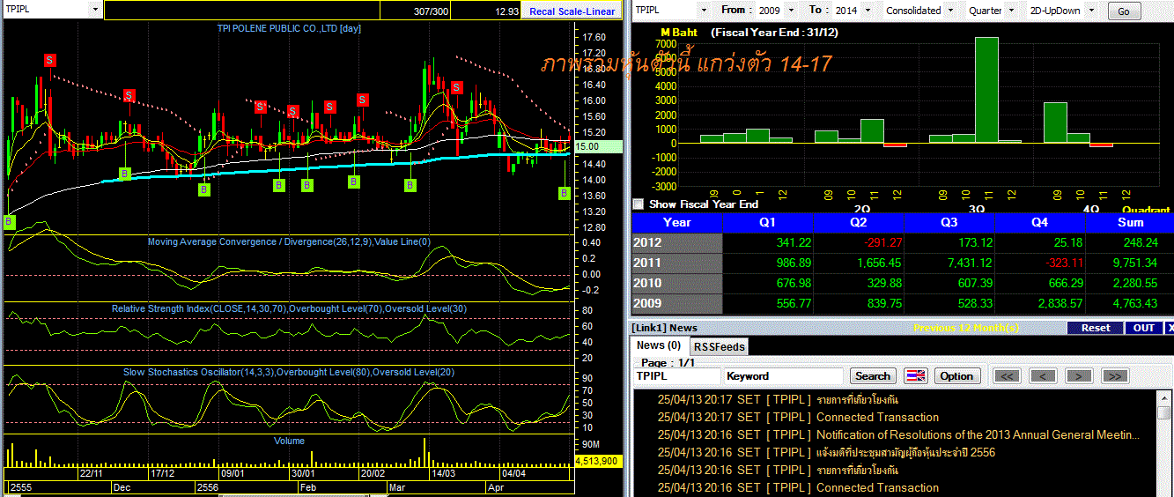Click the OUT button

click(x=1144, y=328)
